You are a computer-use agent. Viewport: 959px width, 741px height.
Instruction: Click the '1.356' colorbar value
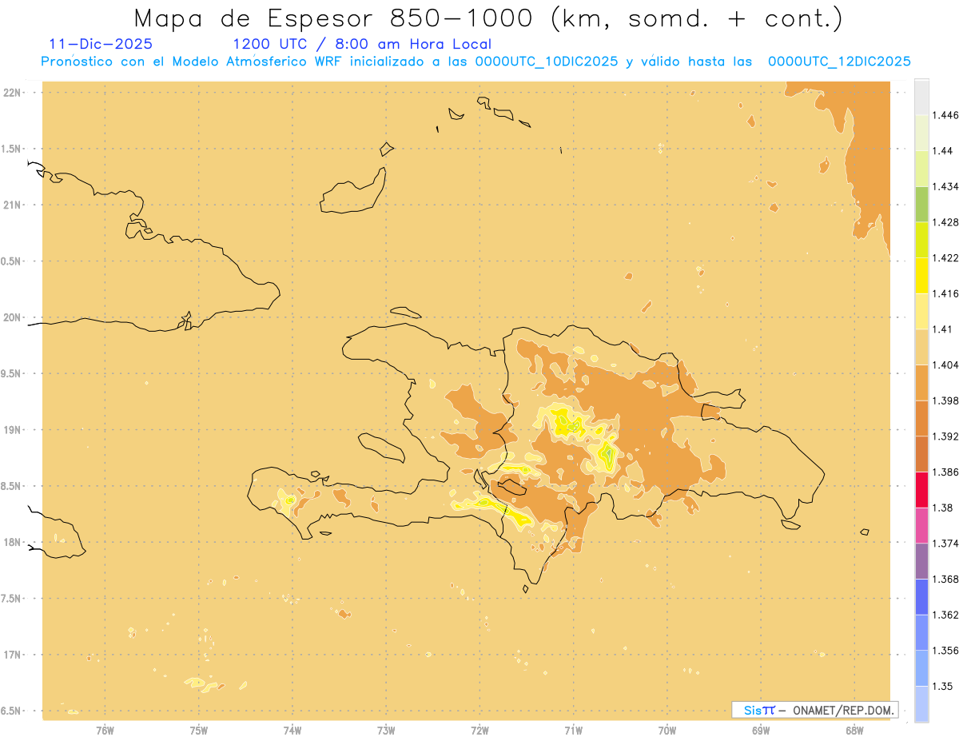[945, 651]
